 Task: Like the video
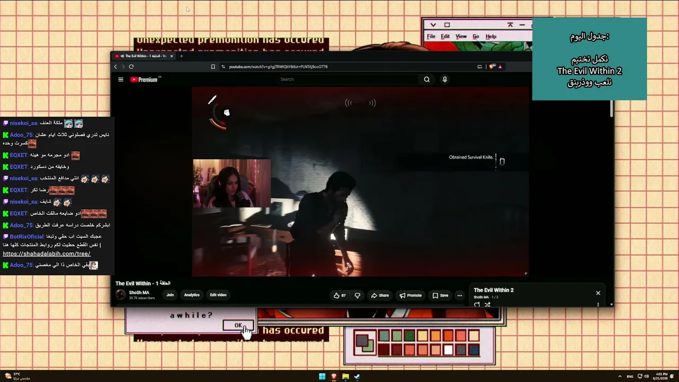[339, 296]
